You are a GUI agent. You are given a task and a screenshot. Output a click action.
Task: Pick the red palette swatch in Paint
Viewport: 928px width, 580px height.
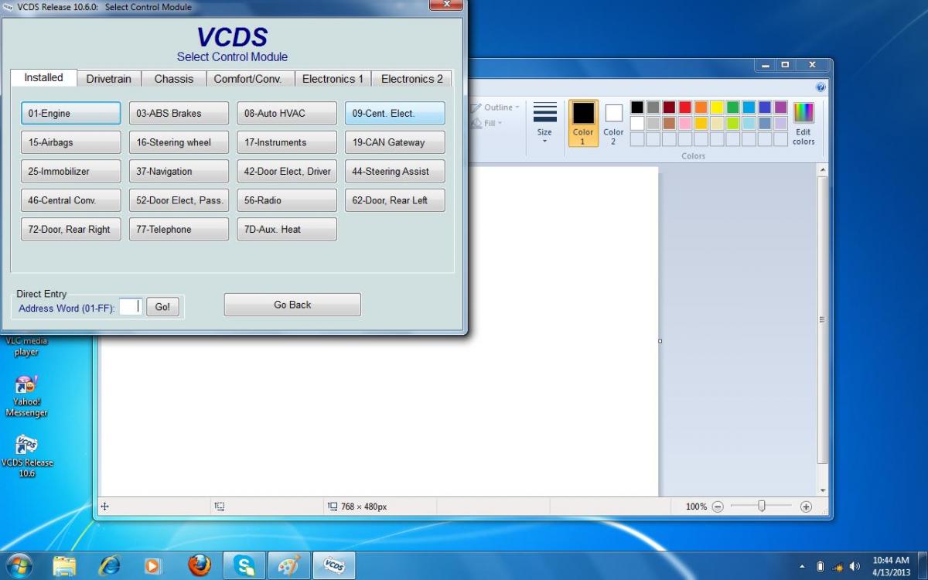click(685, 107)
